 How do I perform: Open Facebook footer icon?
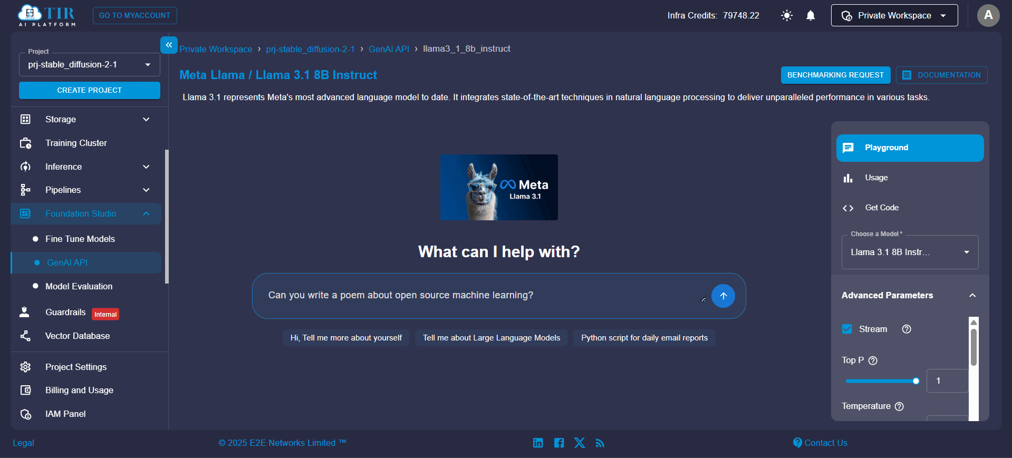[559, 443]
